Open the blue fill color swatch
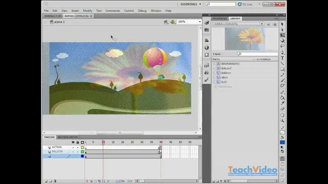The width and height of the screenshot is (328, 184). pos(282,143)
